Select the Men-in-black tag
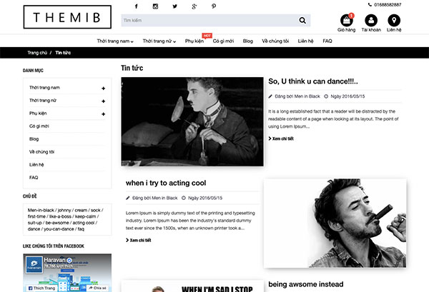This screenshot has width=429, height=292. (x=41, y=211)
